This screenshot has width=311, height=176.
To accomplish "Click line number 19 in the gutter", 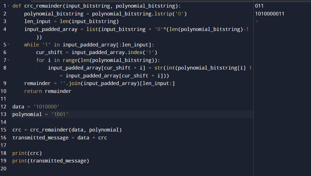I will 3,161.
